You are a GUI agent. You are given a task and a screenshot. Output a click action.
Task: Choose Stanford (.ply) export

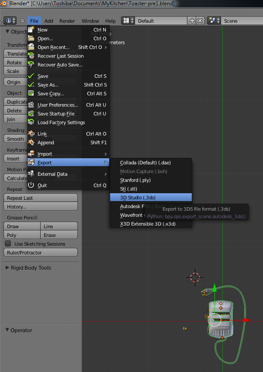pyautogui.click(x=151, y=180)
